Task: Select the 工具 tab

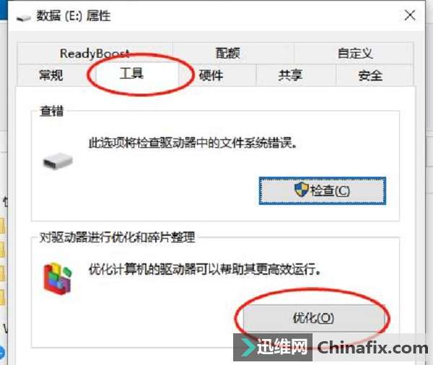Action: coord(132,74)
